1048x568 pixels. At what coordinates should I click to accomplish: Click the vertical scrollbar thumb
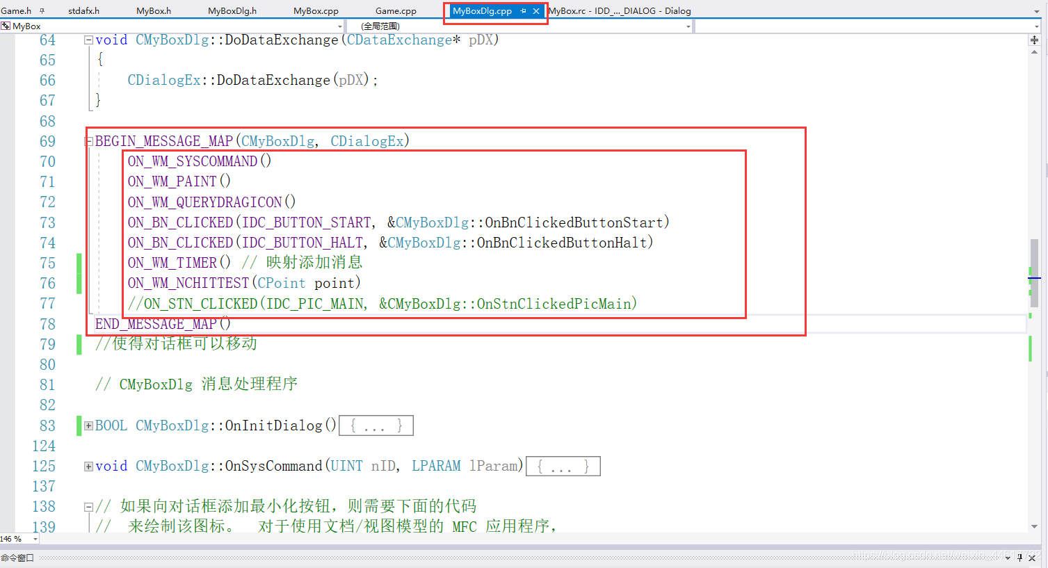(1034, 273)
